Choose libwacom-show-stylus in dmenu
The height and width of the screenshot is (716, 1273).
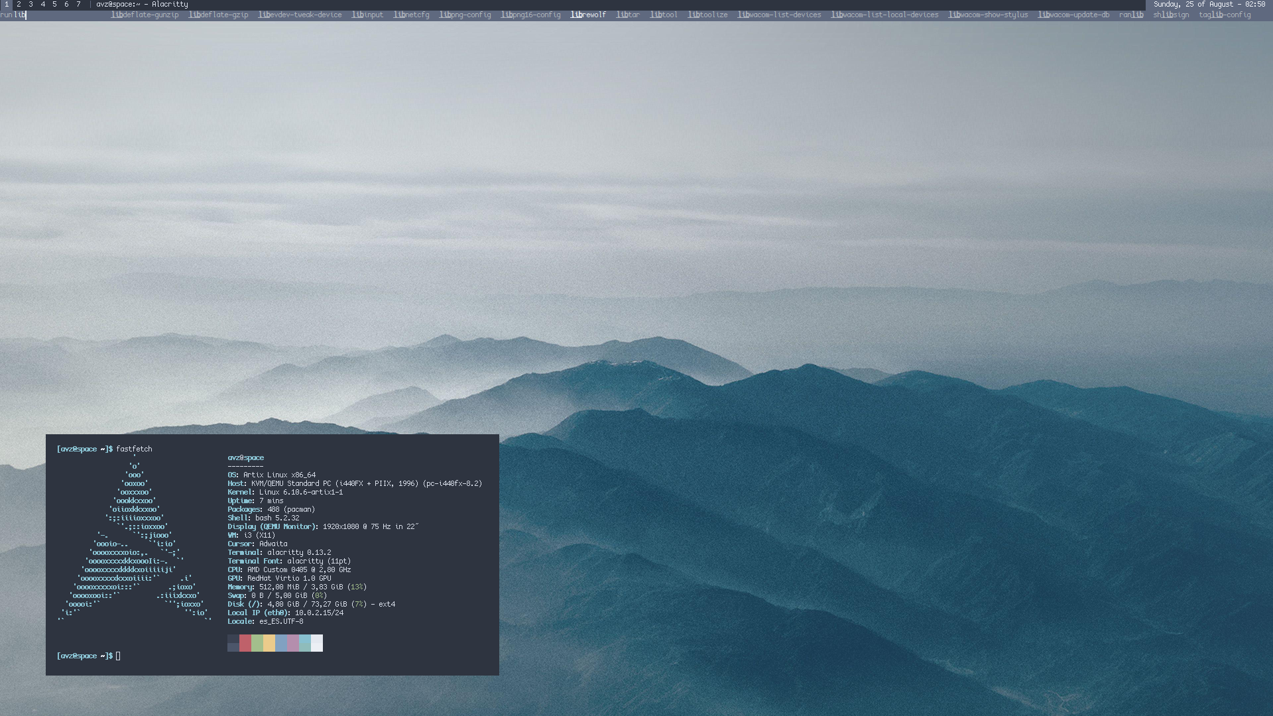988,15
